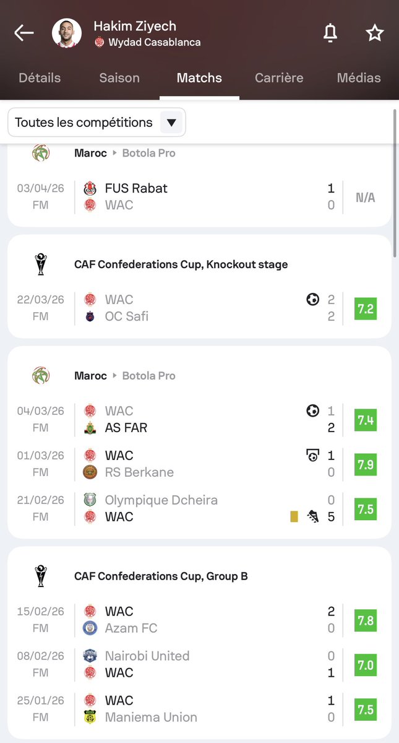Open the Maroc Botola Pro league header above AS FAR
399x743 pixels.
click(x=124, y=376)
